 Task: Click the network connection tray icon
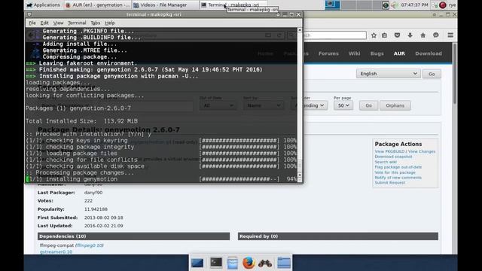pyautogui.click(x=435, y=5)
